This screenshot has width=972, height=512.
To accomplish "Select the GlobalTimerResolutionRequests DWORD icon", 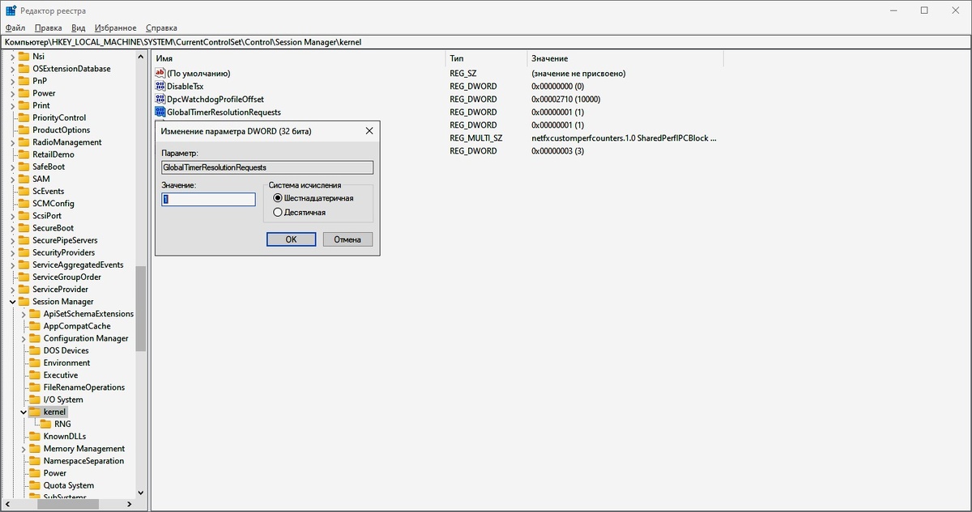I will point(160,112).
